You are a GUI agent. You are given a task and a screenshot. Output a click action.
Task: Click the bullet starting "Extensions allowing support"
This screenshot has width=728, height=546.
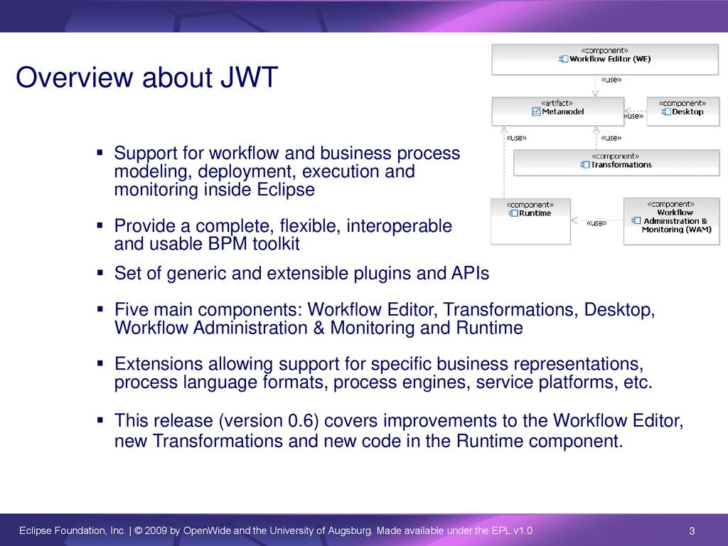(383, 373)
